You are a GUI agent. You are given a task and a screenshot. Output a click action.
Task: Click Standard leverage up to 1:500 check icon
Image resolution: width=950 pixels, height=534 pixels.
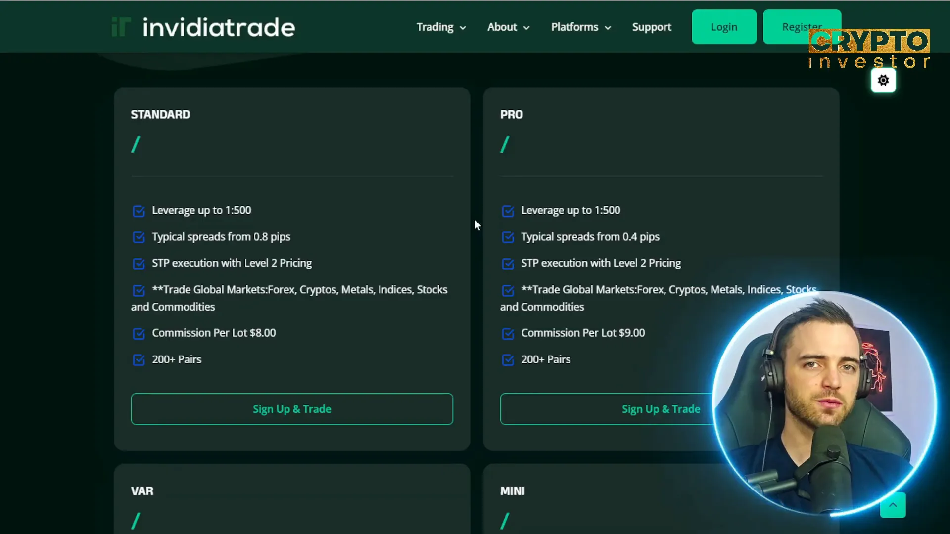pyautogui.click(x=139, y=211)
